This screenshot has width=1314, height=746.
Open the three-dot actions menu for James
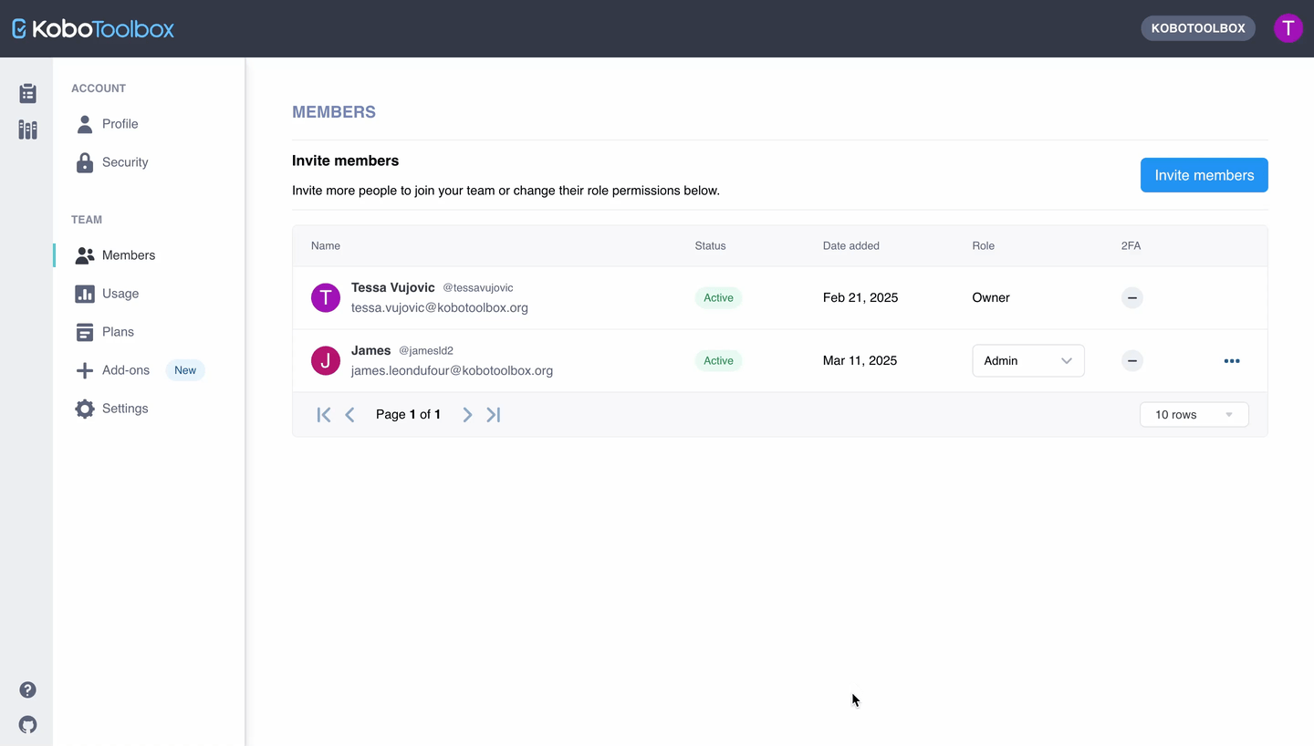pos(1231,361)
